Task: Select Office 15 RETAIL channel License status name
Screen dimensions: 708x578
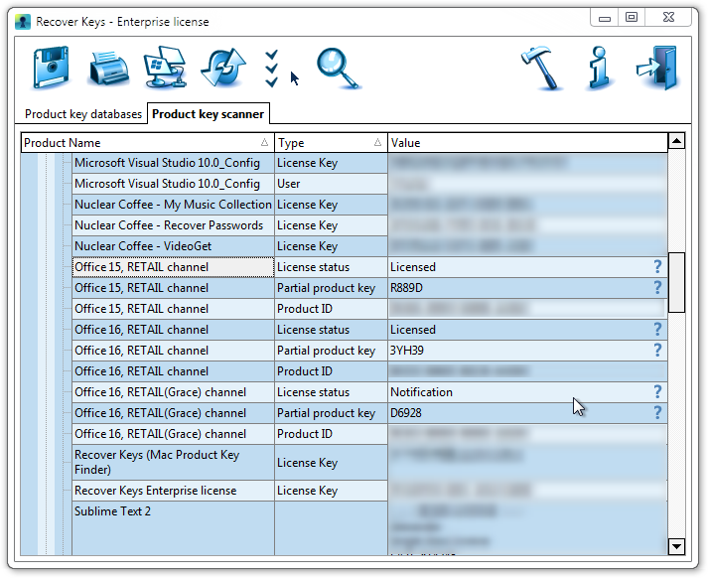Action: (x=173, y=266)
